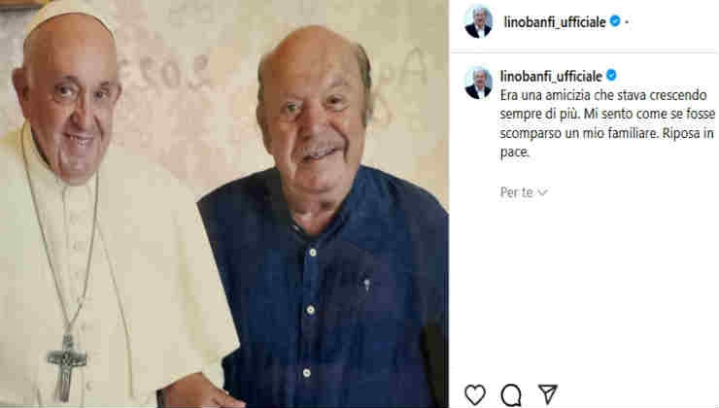Click the verified badge in post header
The image size is (719, 408).
click(x=615, y=21)
